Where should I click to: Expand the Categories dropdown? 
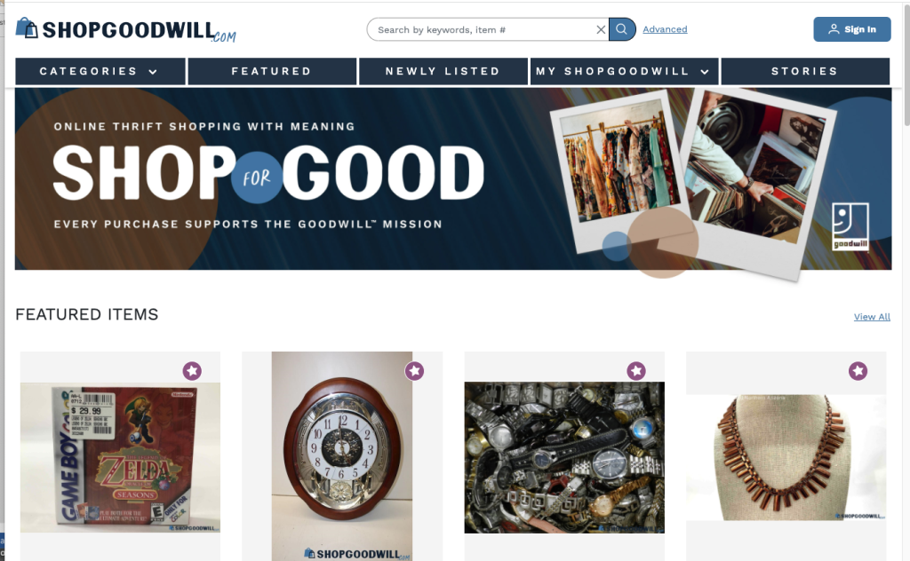(100, 71)
